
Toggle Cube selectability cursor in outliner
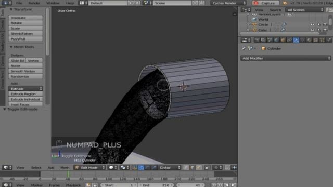319,30
